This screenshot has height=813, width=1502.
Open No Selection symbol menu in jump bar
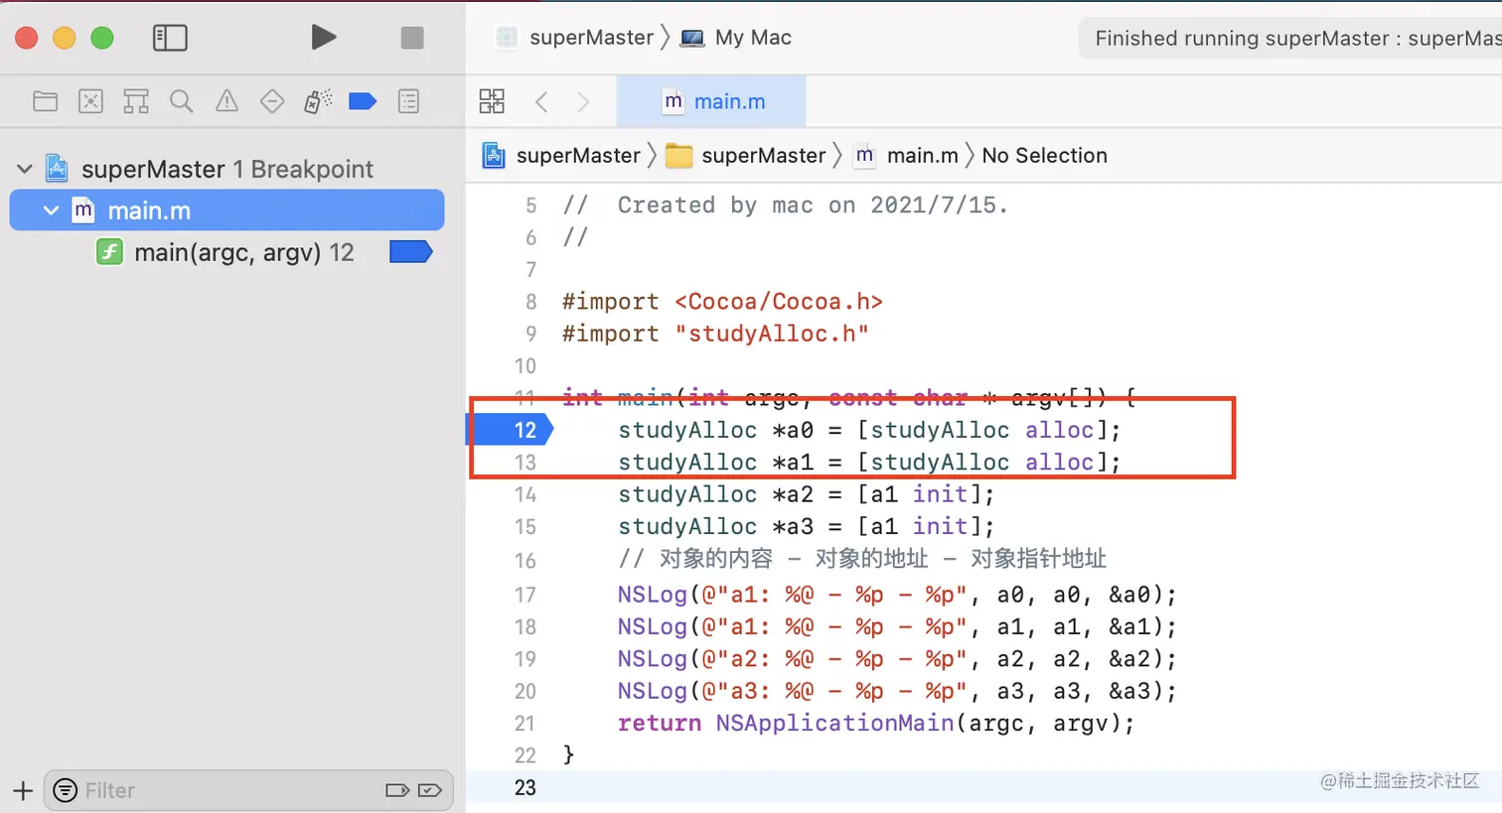[1044, 156]
